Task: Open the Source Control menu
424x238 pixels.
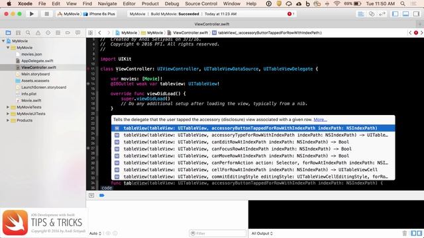Action: coord(201,4)
